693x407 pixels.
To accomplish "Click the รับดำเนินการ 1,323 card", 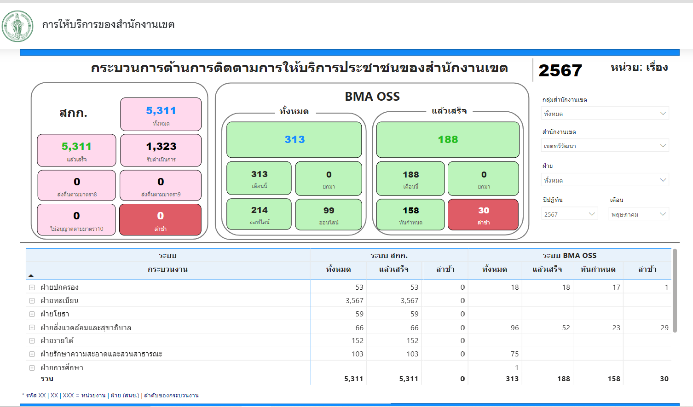I will 161,150.
